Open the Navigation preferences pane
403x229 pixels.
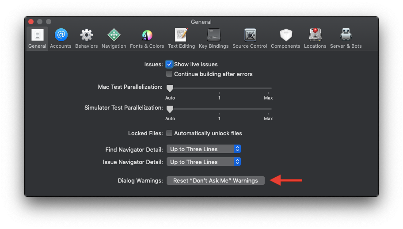point(114,38)
